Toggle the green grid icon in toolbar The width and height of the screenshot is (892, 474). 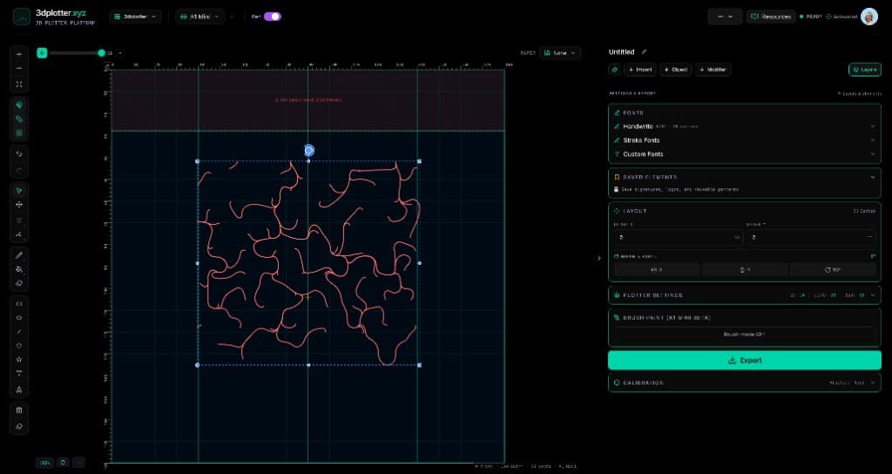19,132
